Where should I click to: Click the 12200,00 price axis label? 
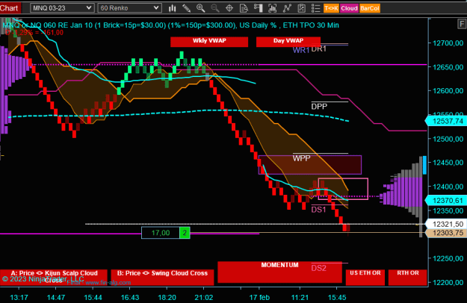tap(448, 283)
